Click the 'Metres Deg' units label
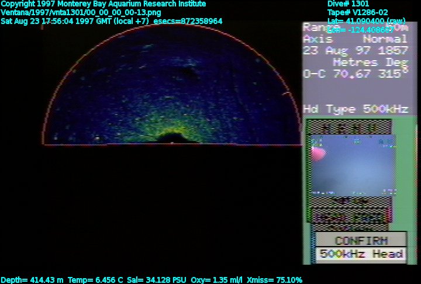 click(370, 63)
